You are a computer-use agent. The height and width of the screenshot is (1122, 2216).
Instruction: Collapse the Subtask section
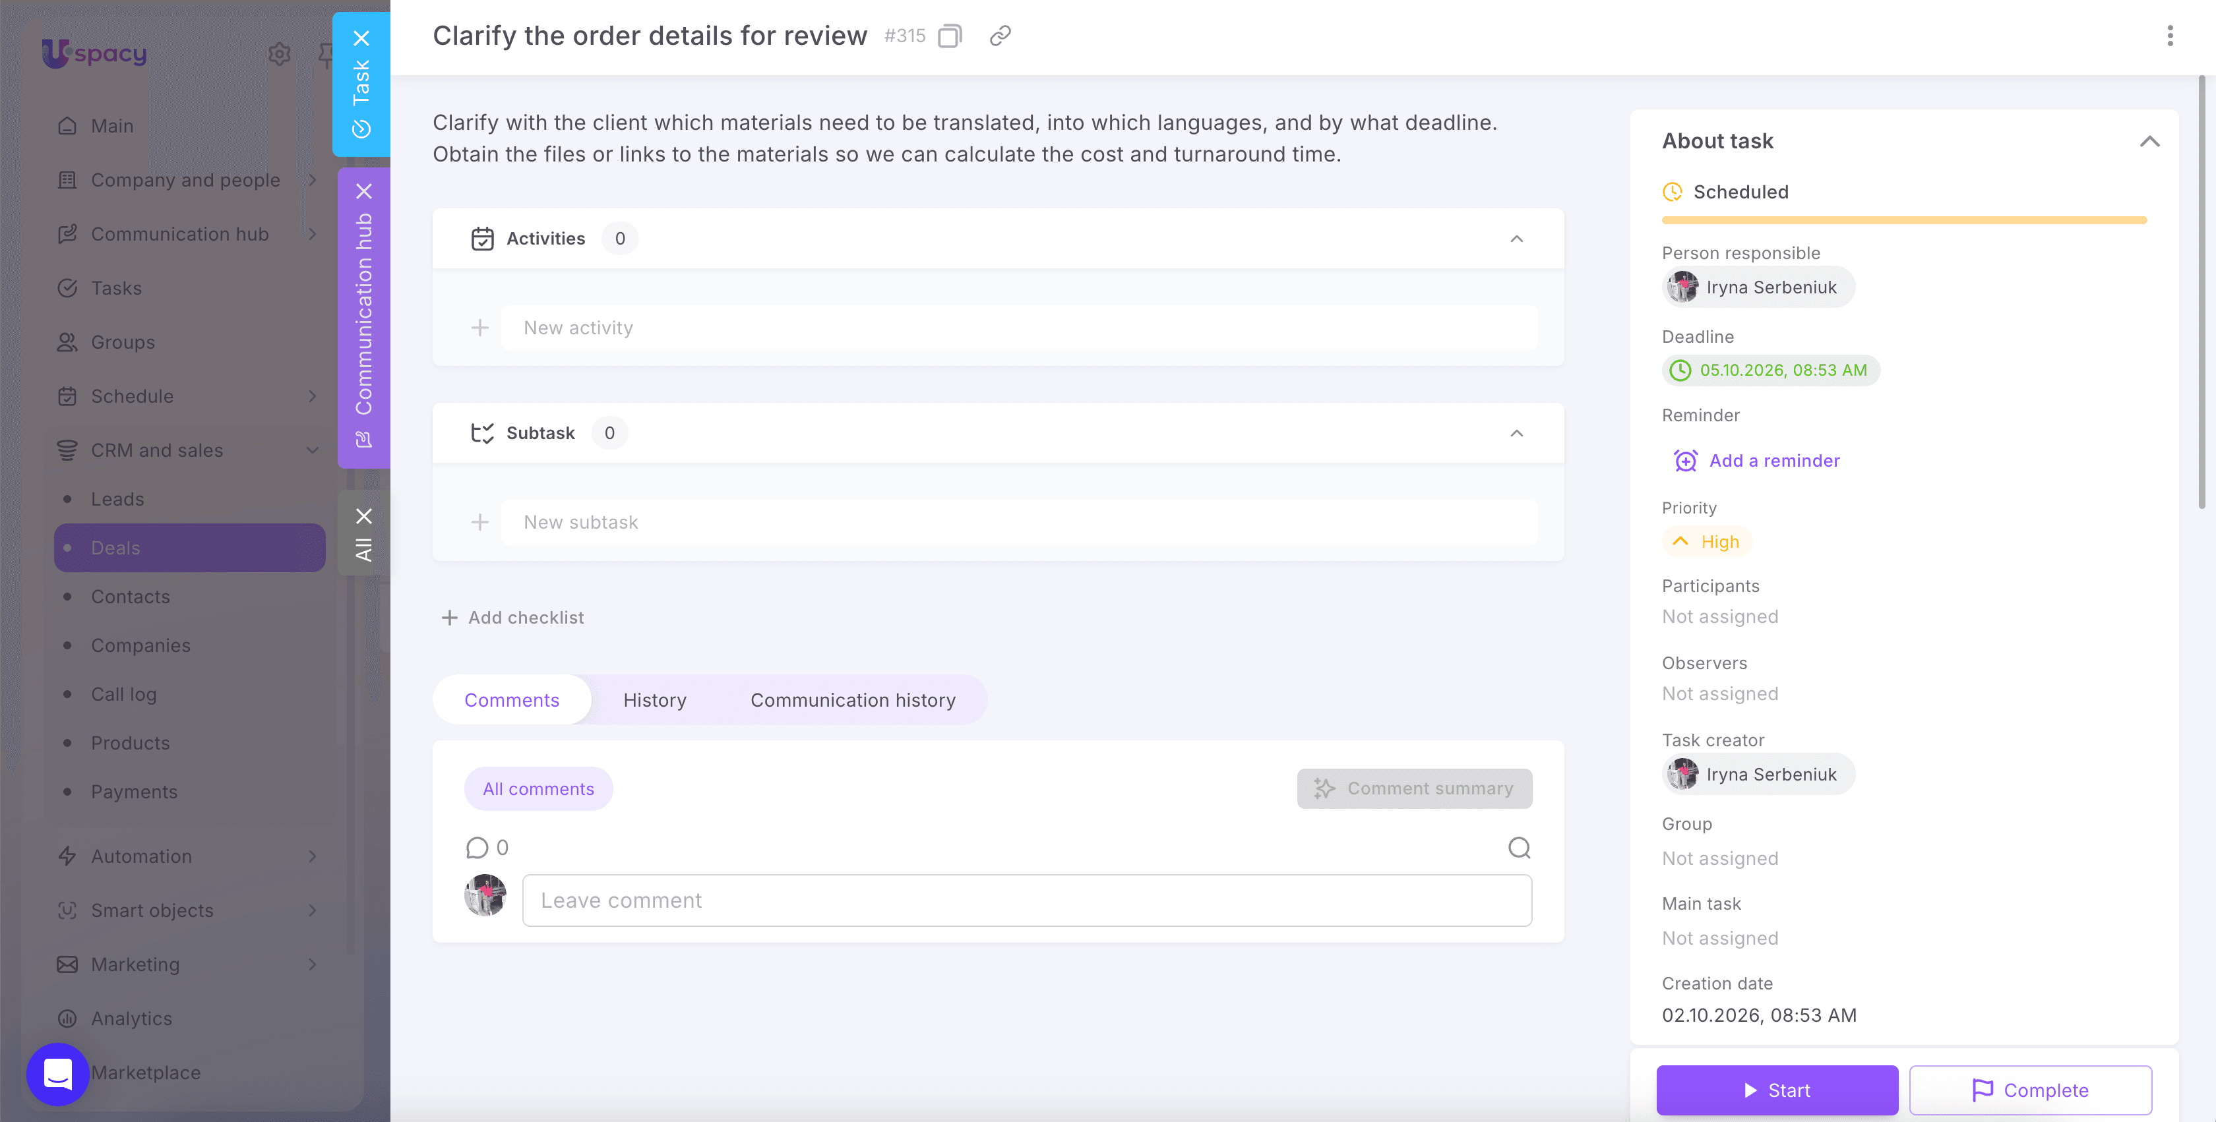click(x=1517, y=432)
